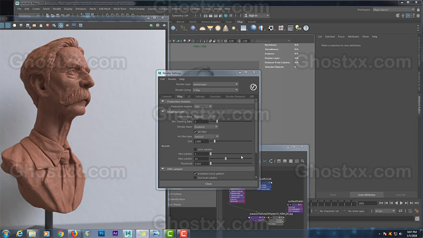Viewport: 423px width, 238px height.
Task: Click the chain icon on the VRay shelf
Action: coord(183,28)
